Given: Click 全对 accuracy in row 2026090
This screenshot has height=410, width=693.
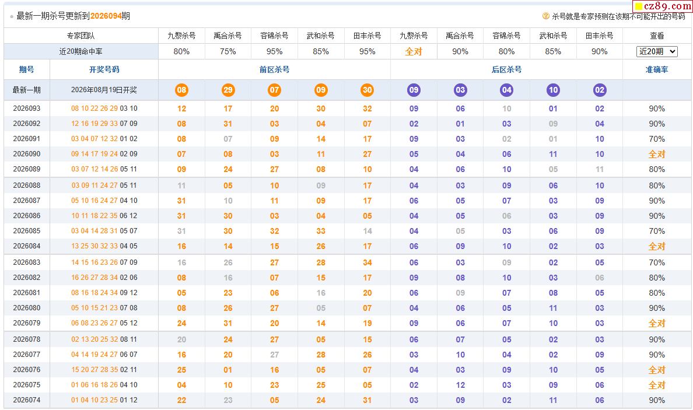Looking at the screenshot, I should pyautogui.click(x=657, y=154).
